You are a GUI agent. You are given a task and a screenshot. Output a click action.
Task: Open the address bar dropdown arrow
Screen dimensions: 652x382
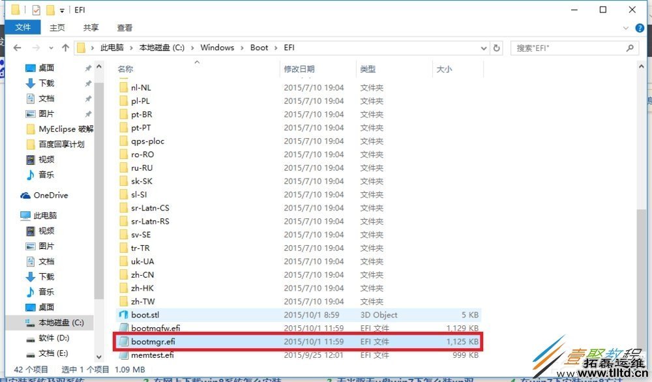click(x=483, y=47)
